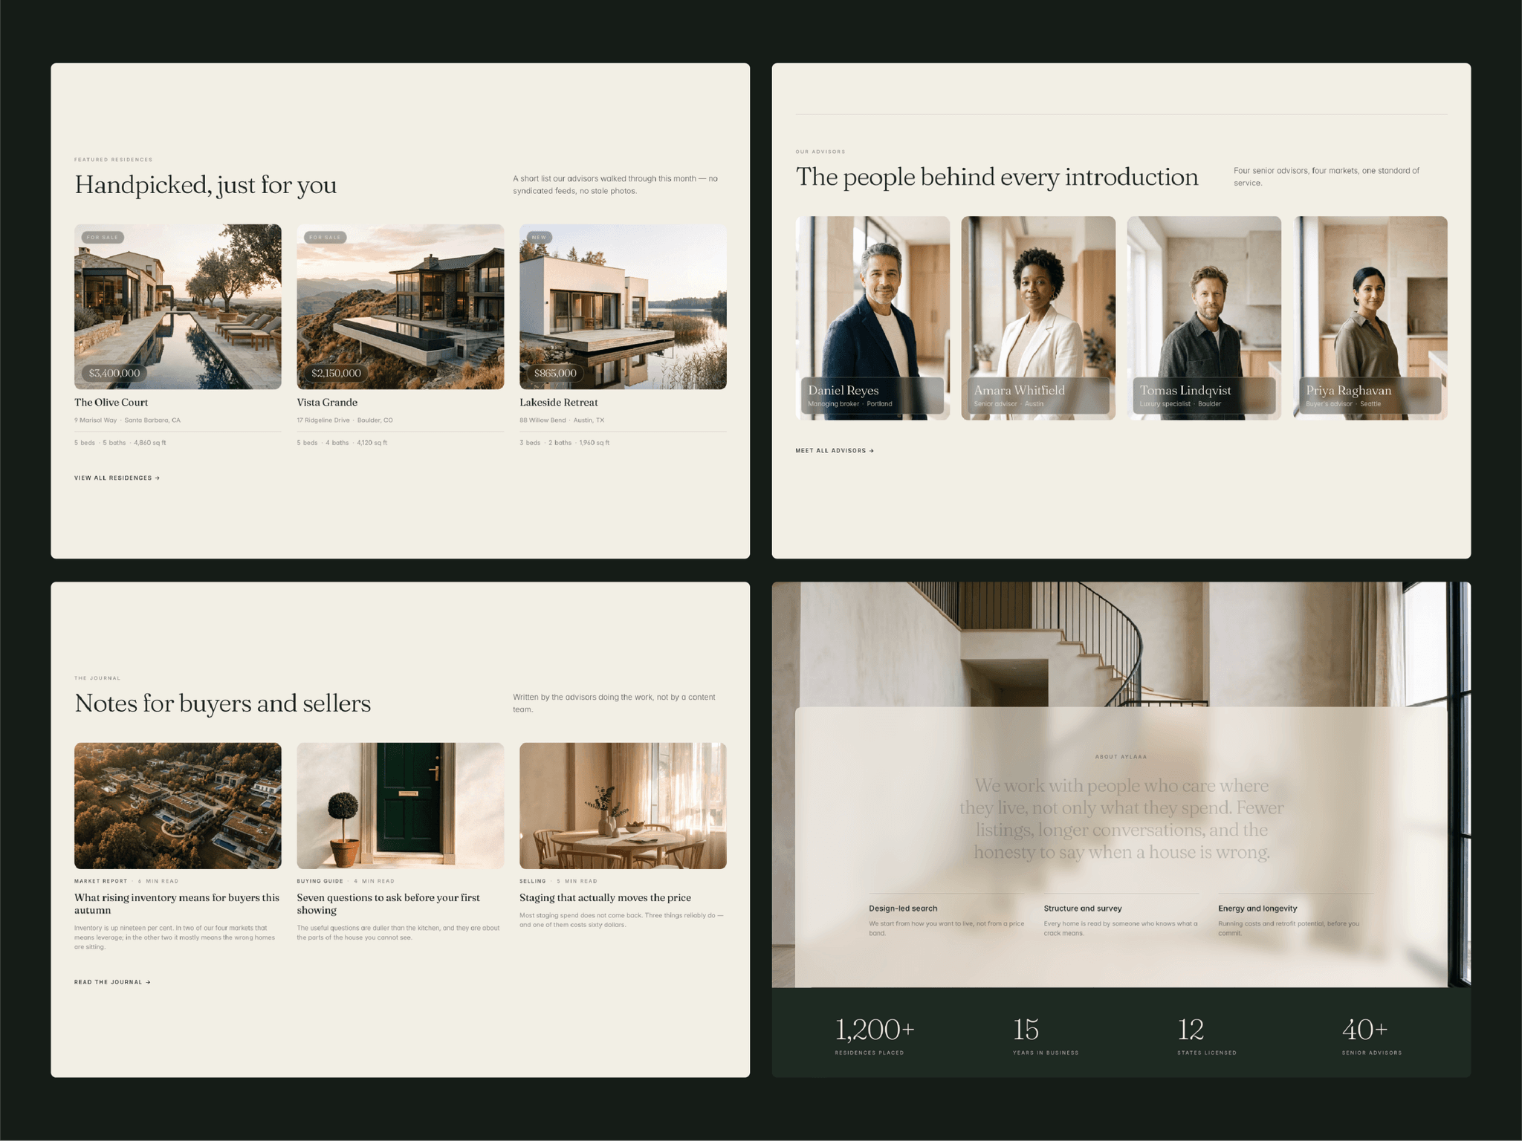Click the green door article image

[401, 806]
